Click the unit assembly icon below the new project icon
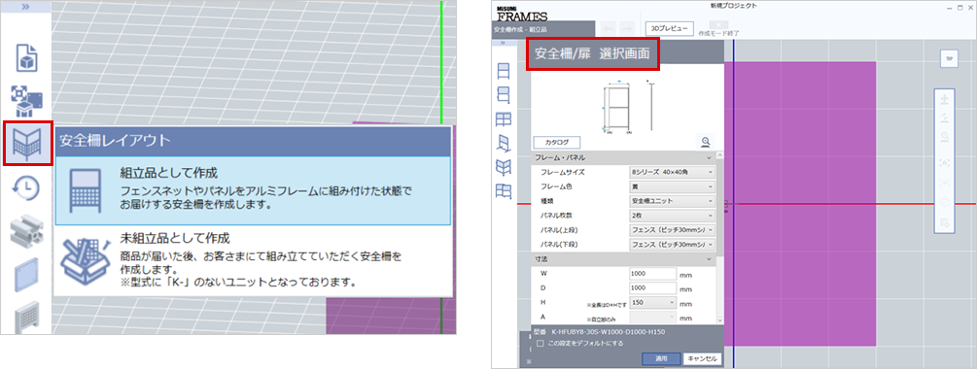Screen dimensions: 977x369 [27, 100]
